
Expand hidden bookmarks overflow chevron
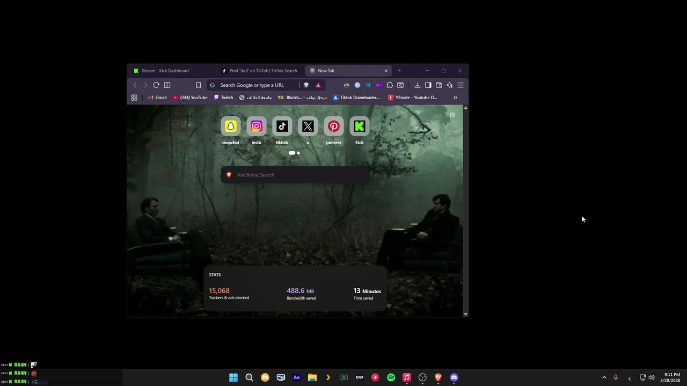pos(455,98)
